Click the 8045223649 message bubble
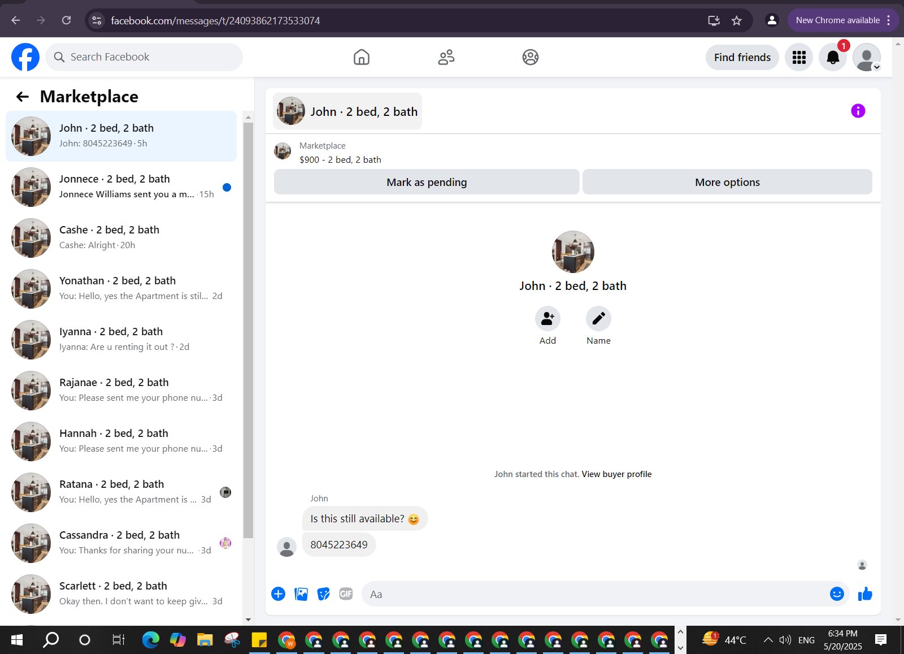Viewport: 904px width, 654px height. (x=339, y=545)
